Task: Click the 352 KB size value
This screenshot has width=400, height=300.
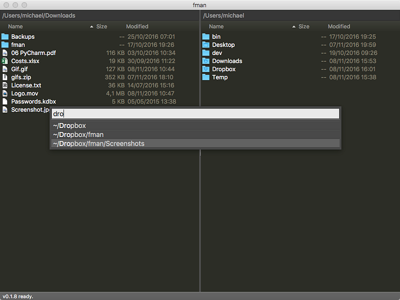Action: point(115,77)
